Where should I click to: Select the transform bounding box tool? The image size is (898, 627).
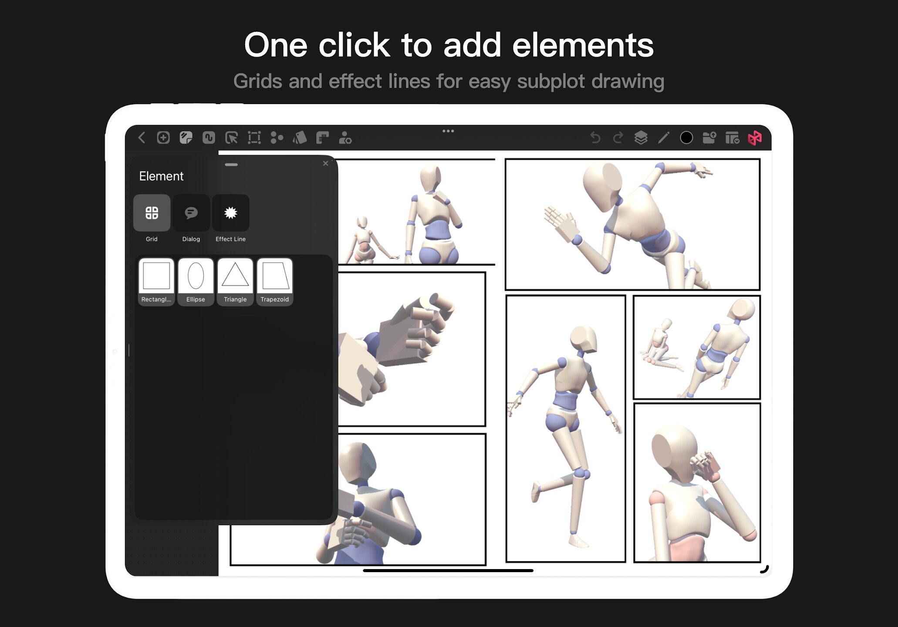(x=254, y=138)
